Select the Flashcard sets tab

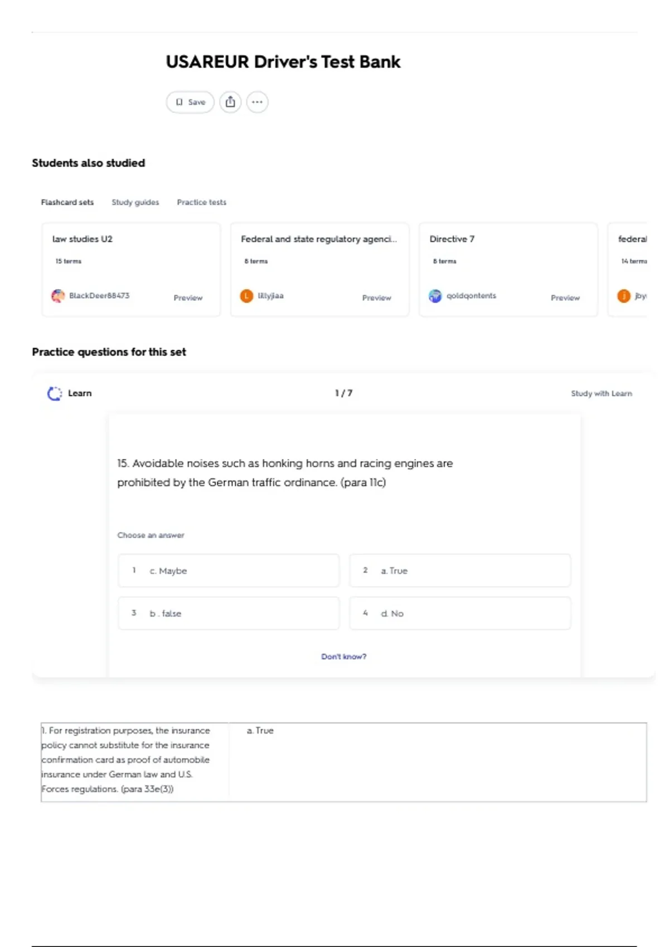point(67,202)
